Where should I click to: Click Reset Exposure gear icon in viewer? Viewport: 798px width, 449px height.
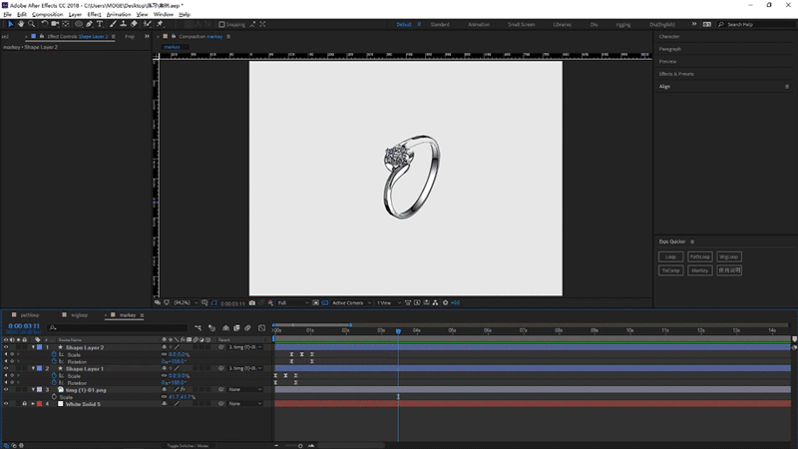[x=445, y=303]
